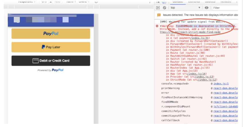Open react-dom link in the error stack row
Image resolution: width=244 pixels, height=127 pixels.
226,93
